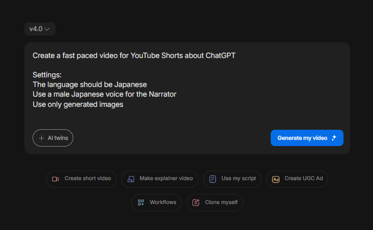373x230 pixels.
Task: Click the video camera icon on Create short video
Action: 56,179
